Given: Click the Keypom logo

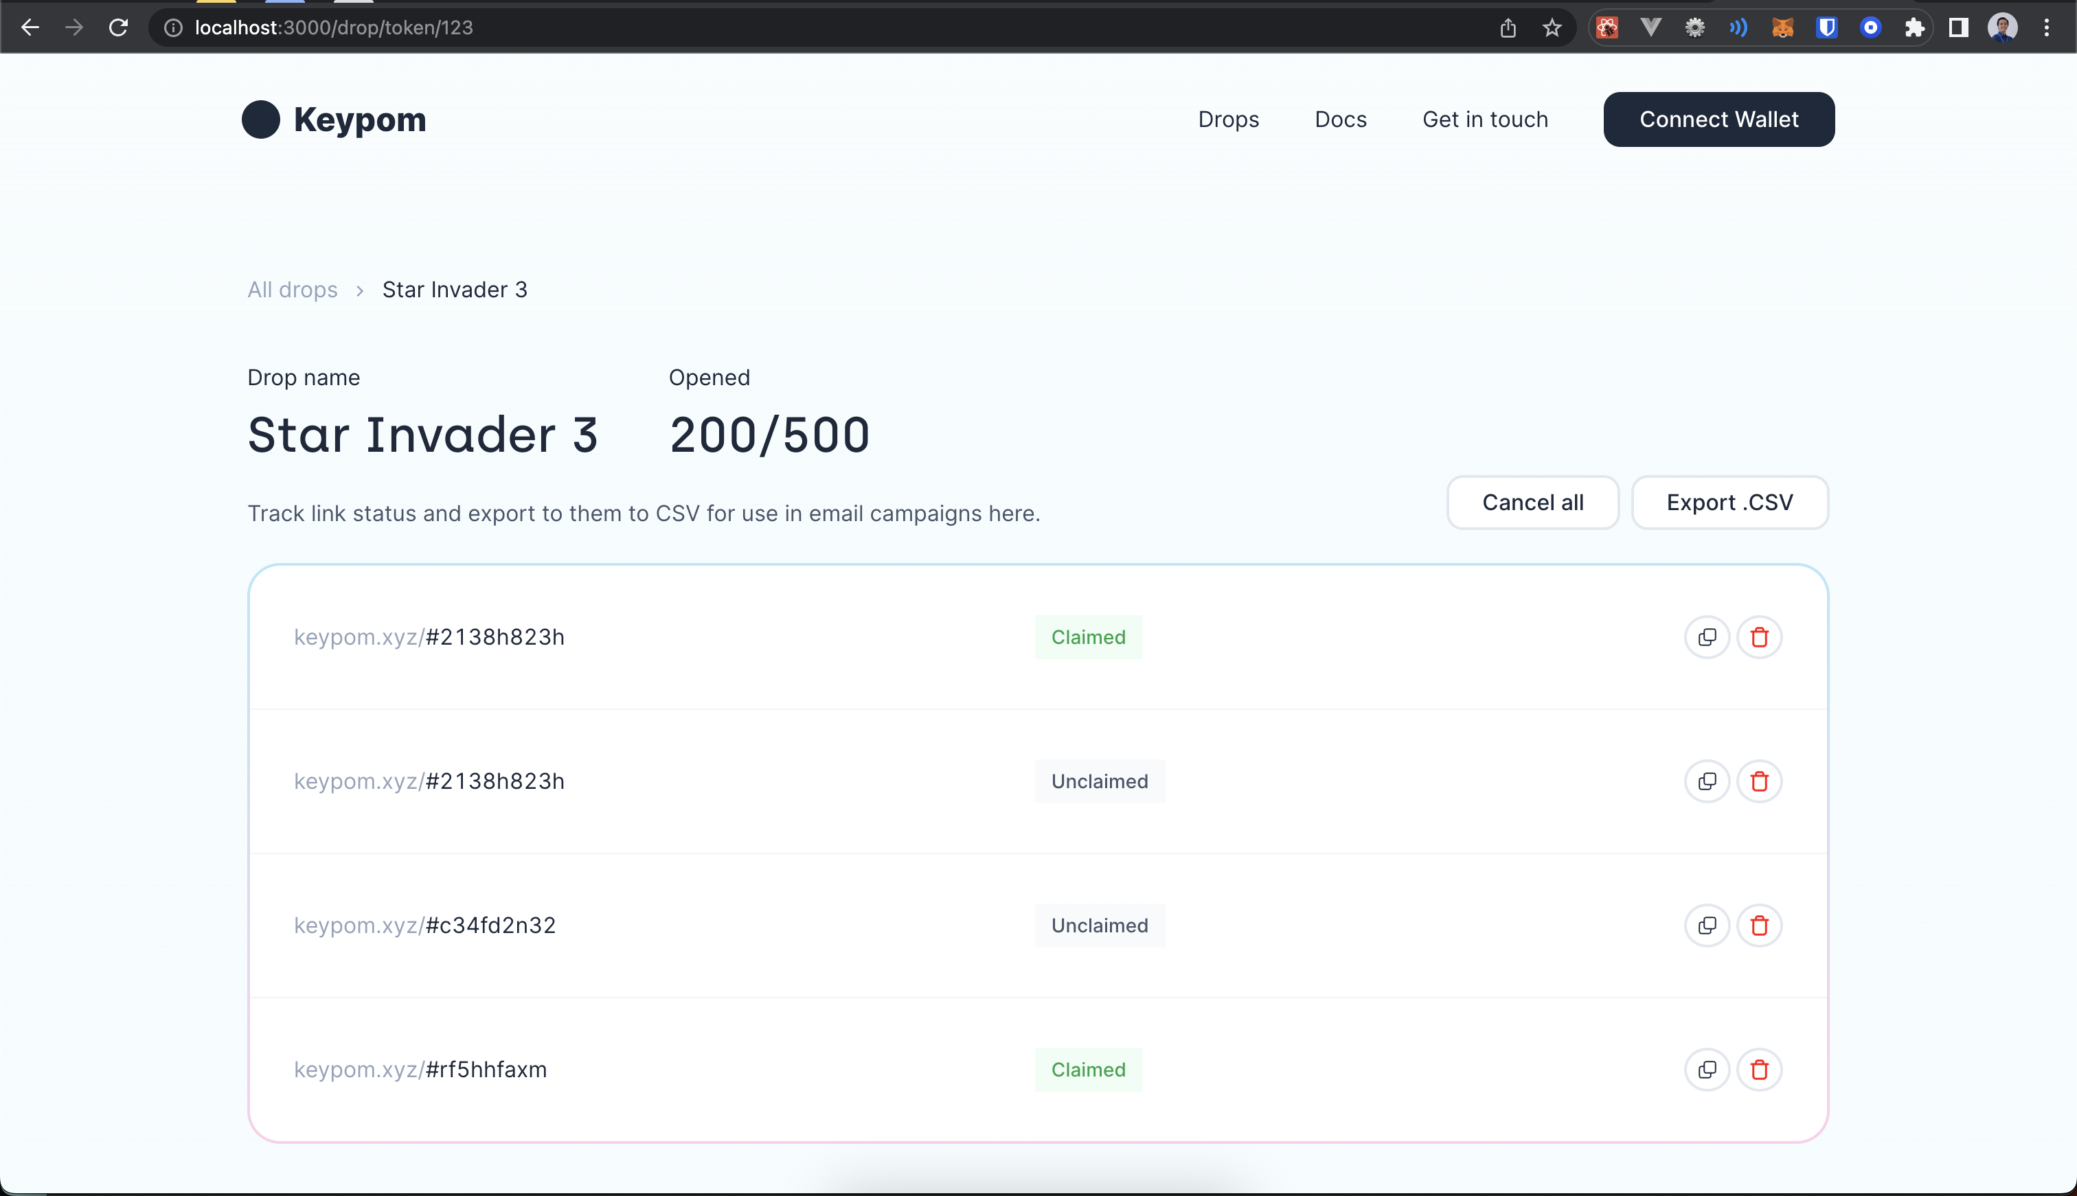Looking at the screenshot, I should (334, 119).
